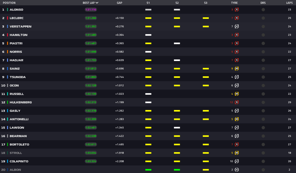This screenshot has width=296, height=173.
Task: Click Colapinto's DRS indicator dot
Action: click(x=263, y=161)
